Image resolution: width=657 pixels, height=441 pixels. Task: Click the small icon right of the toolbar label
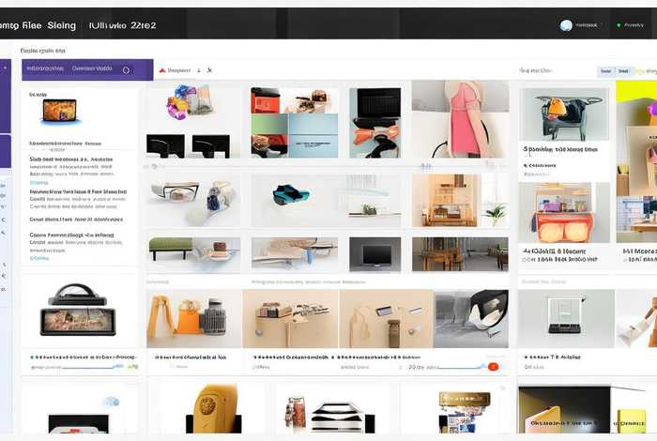click(x=209, y=70)
